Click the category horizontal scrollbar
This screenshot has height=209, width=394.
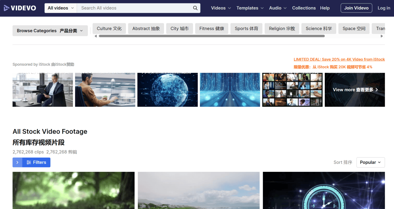pos(211,36)
